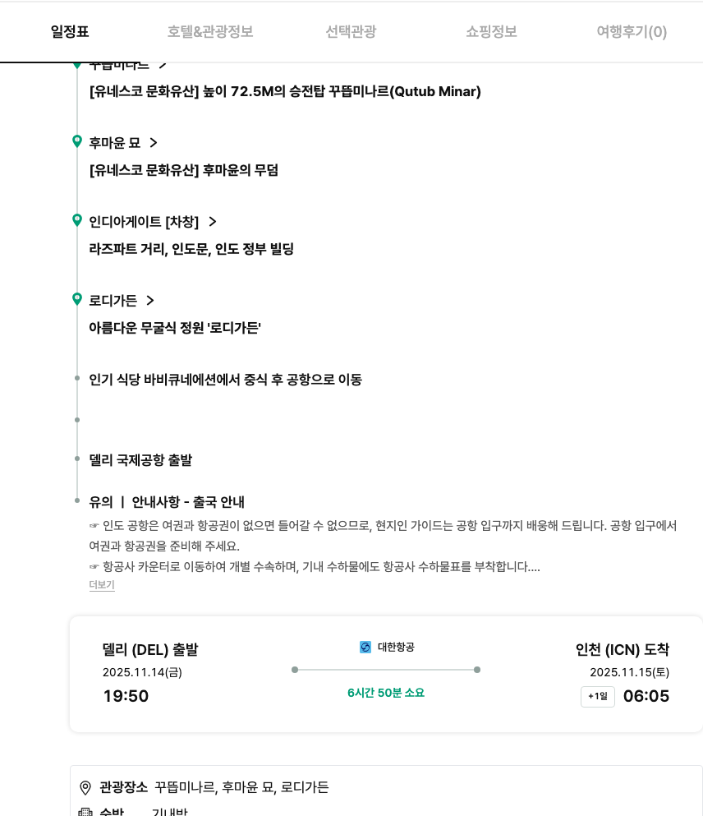Click the arrival dot on the flight line
Screen dimensions: 703x816
tap(477, 670)
